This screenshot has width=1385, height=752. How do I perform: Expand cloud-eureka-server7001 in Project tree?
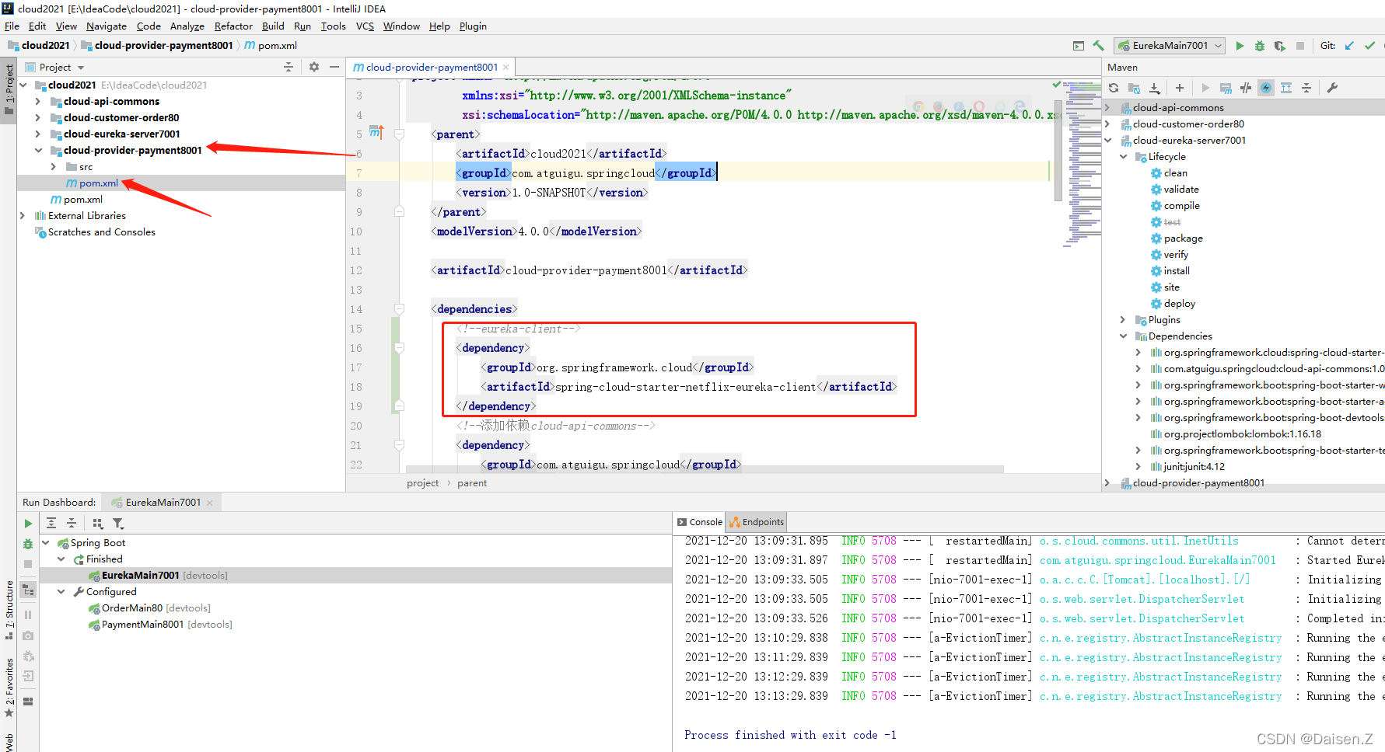[x=37, y=134]
